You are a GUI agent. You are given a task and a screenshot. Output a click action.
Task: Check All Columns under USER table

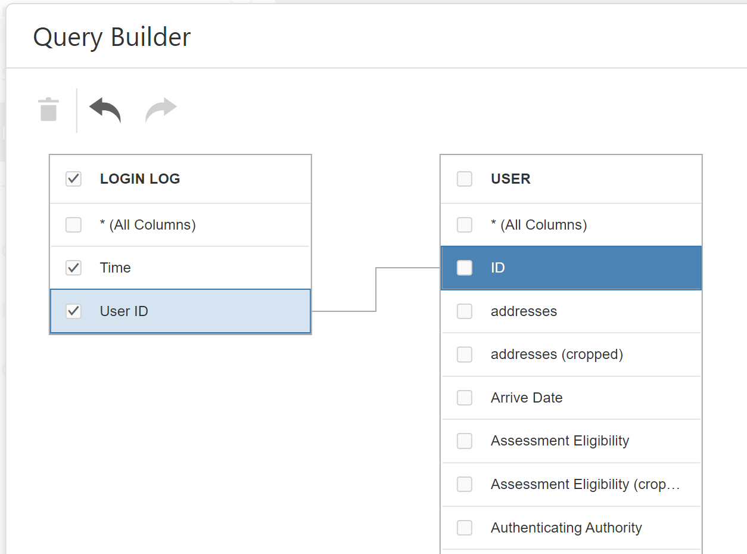pos(464,225)
